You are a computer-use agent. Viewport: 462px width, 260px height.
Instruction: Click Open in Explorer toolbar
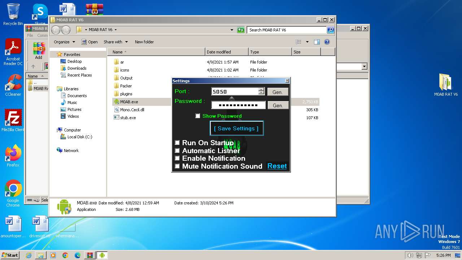[90, 42]
